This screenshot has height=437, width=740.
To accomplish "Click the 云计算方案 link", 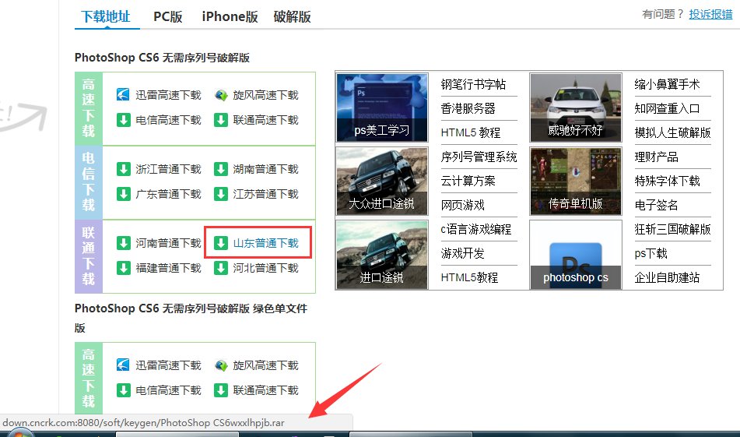I will (468, 181).
